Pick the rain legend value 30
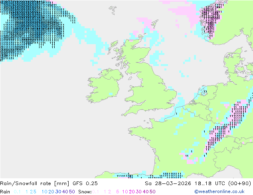Image resolution: width=253 pixels, height=195 pixels. [58, 192]
